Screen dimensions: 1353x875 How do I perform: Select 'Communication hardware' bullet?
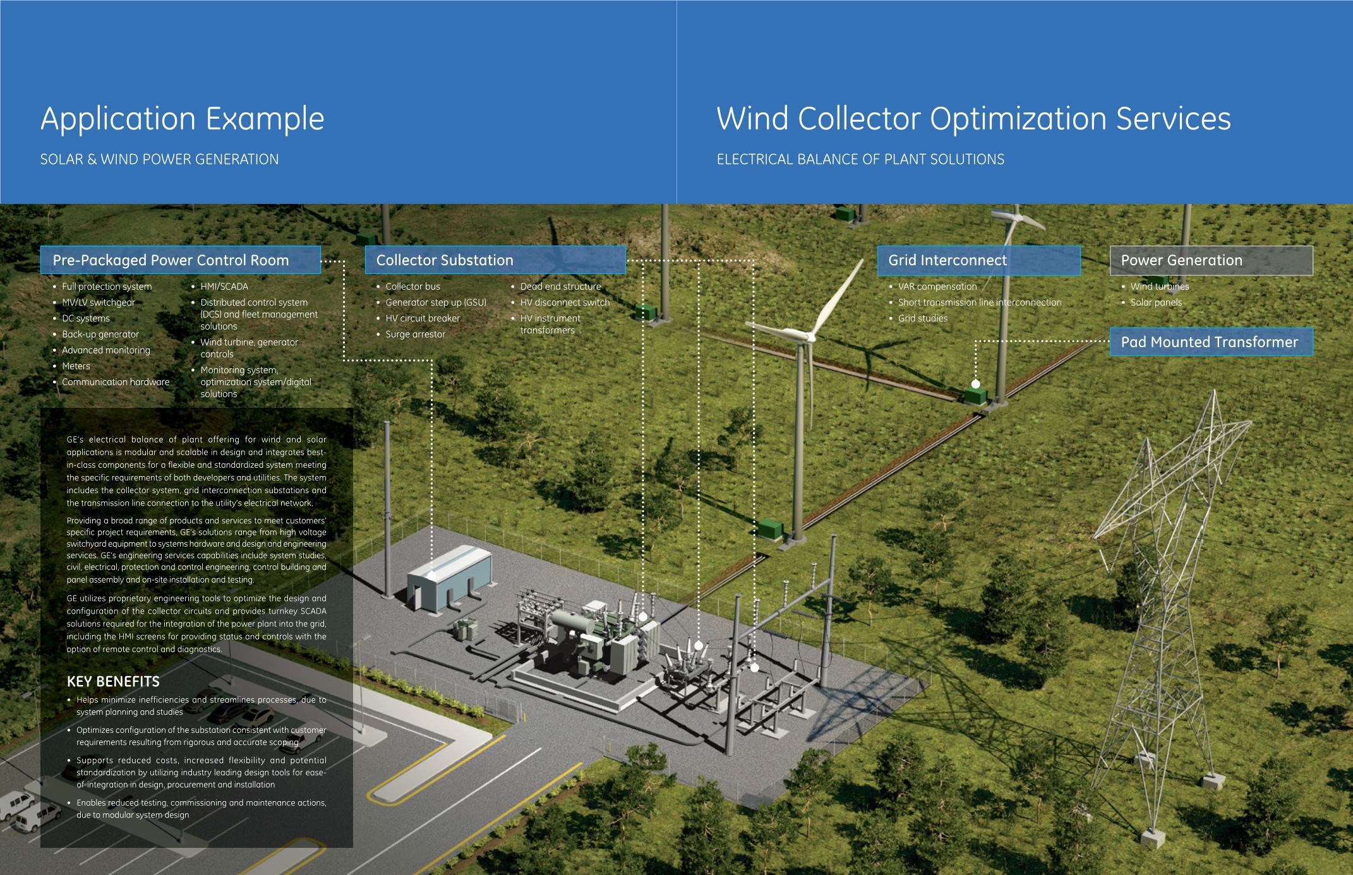[x=111, y=382]
